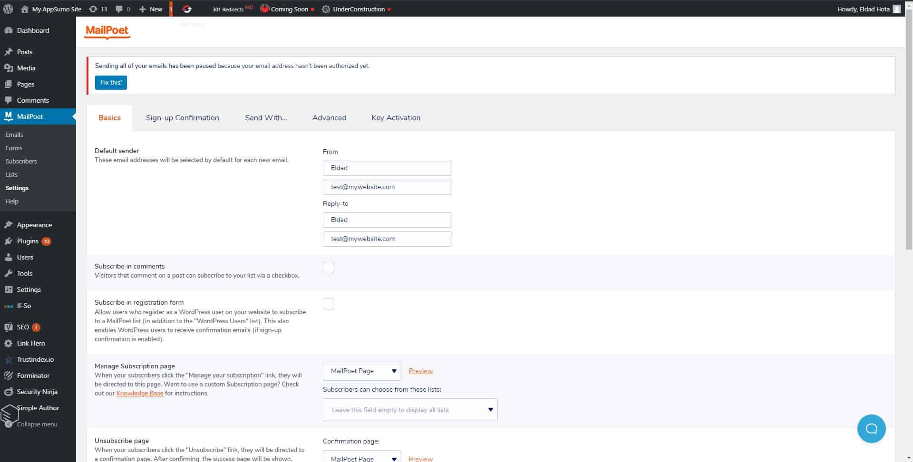Switch to the Basics tab
The width and height of the screenshot is (913, 462).
coord(109,118)
